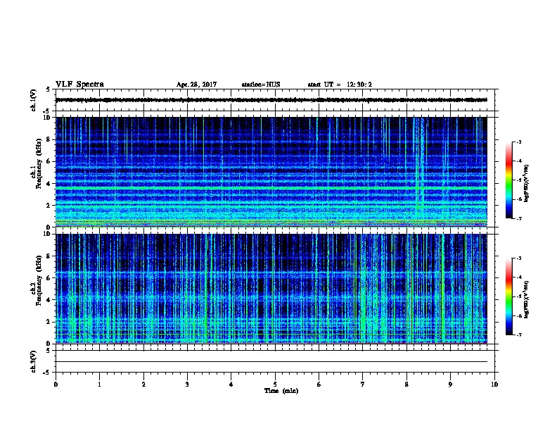Click the time axis tick label '3'
The width and height of the screenshot is (557, 431).
pyautogui.click(x=187, y=385)
